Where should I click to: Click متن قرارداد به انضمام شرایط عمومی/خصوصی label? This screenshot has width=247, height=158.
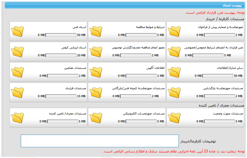(214, 47)
